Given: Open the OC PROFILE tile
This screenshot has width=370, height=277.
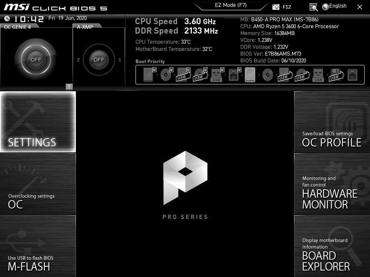Looking at the screenshot, I should pyautogui.click(x=332, y=122).
